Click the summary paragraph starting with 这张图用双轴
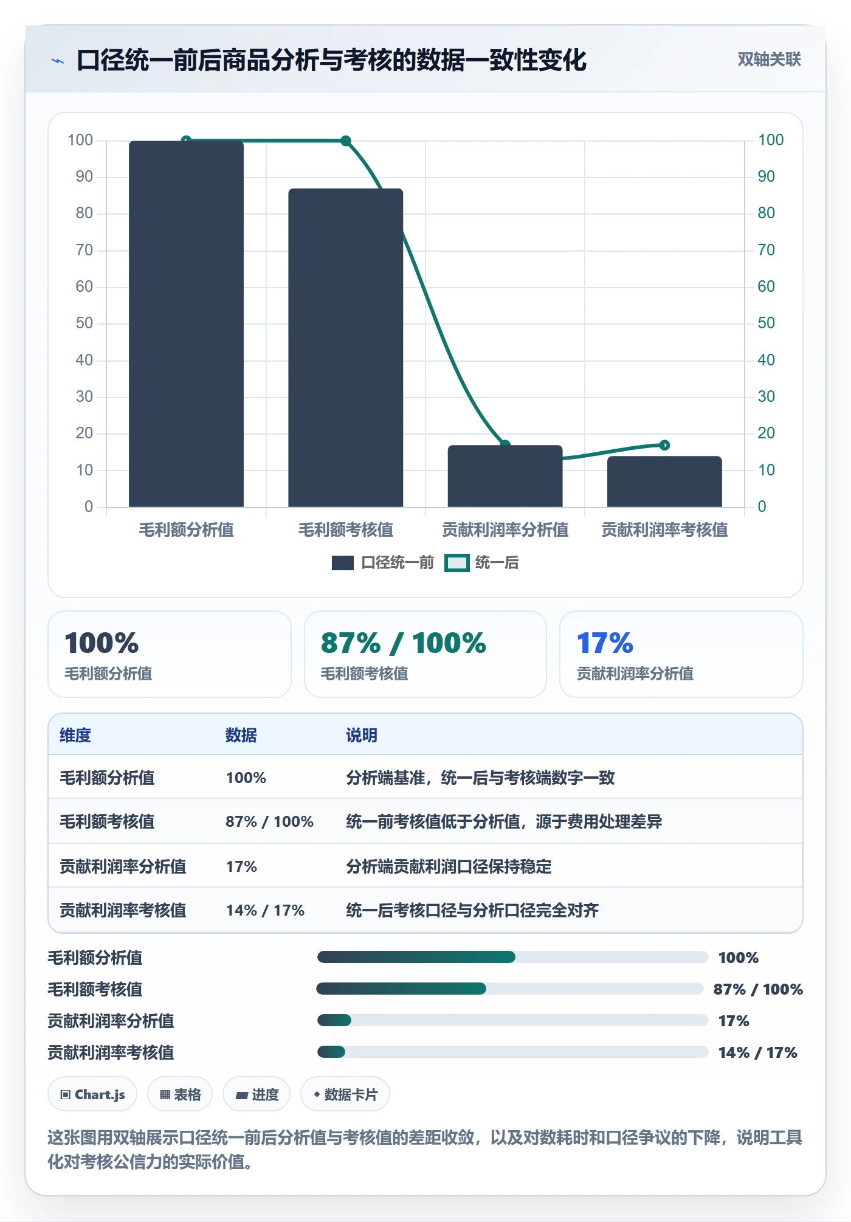 (425, 1150)
